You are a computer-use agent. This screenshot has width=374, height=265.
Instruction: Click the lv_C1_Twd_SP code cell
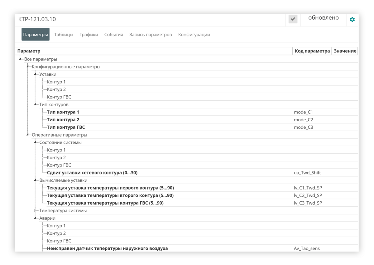(308, 188)
